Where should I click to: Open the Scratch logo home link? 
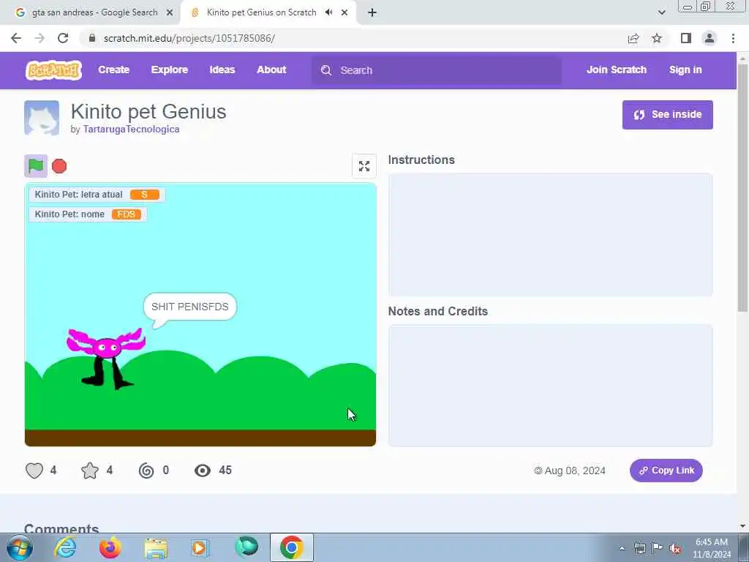point(53,70)
